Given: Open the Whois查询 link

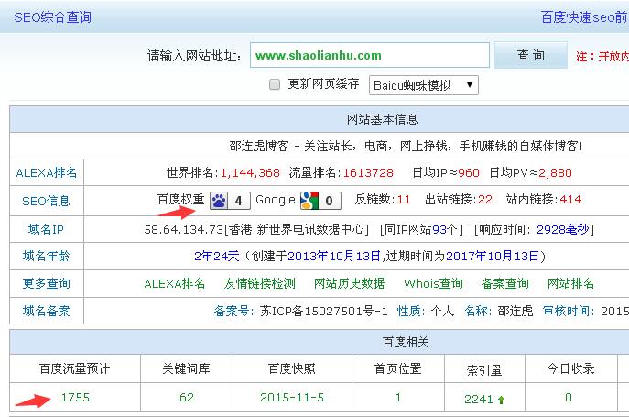Looking at the screenshot, I should pyautogui.click(x=433, y=283).
